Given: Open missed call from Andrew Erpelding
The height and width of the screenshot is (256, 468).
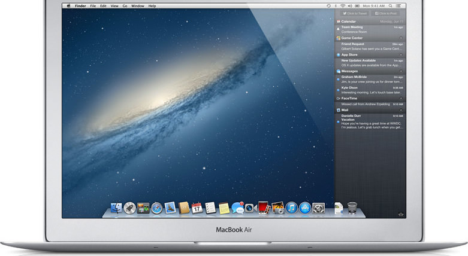Looking at the screenshot, I should 370,104.
